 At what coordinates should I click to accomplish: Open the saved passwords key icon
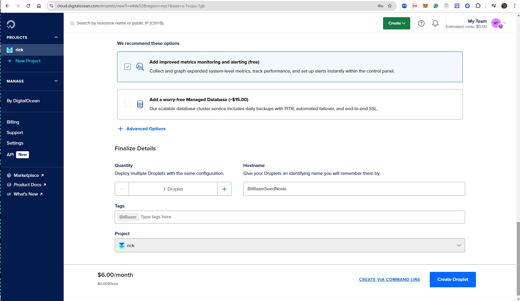[380, 6]
